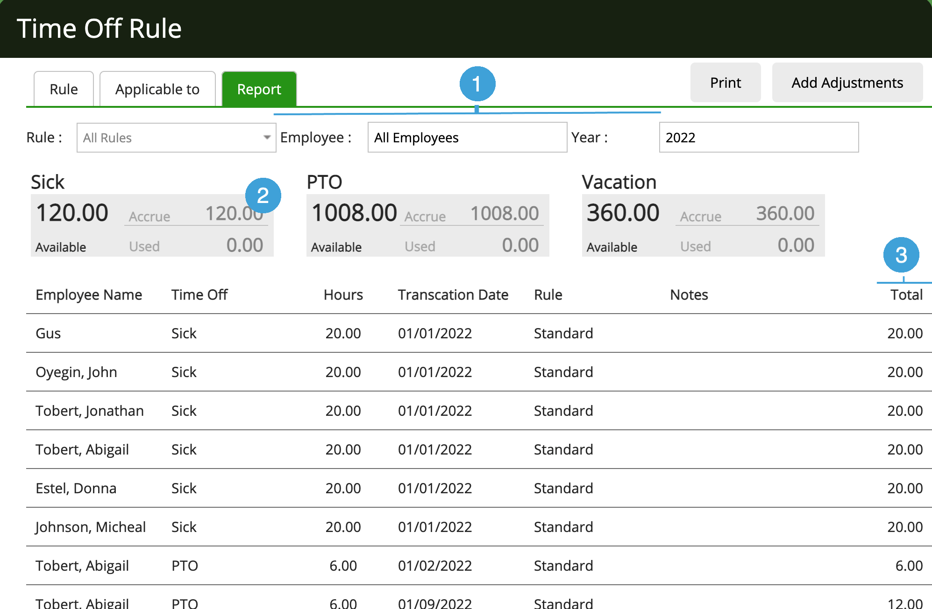Click the Time Off column header

point(199,295)
